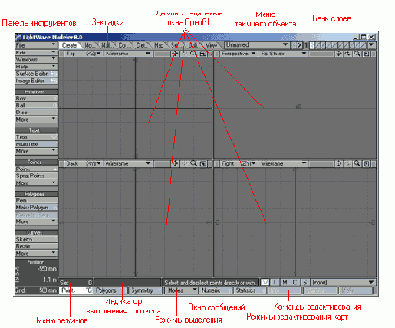
Task: Toggle Symmetry mode
Action: pyautogui.click(x=146, y=290)
